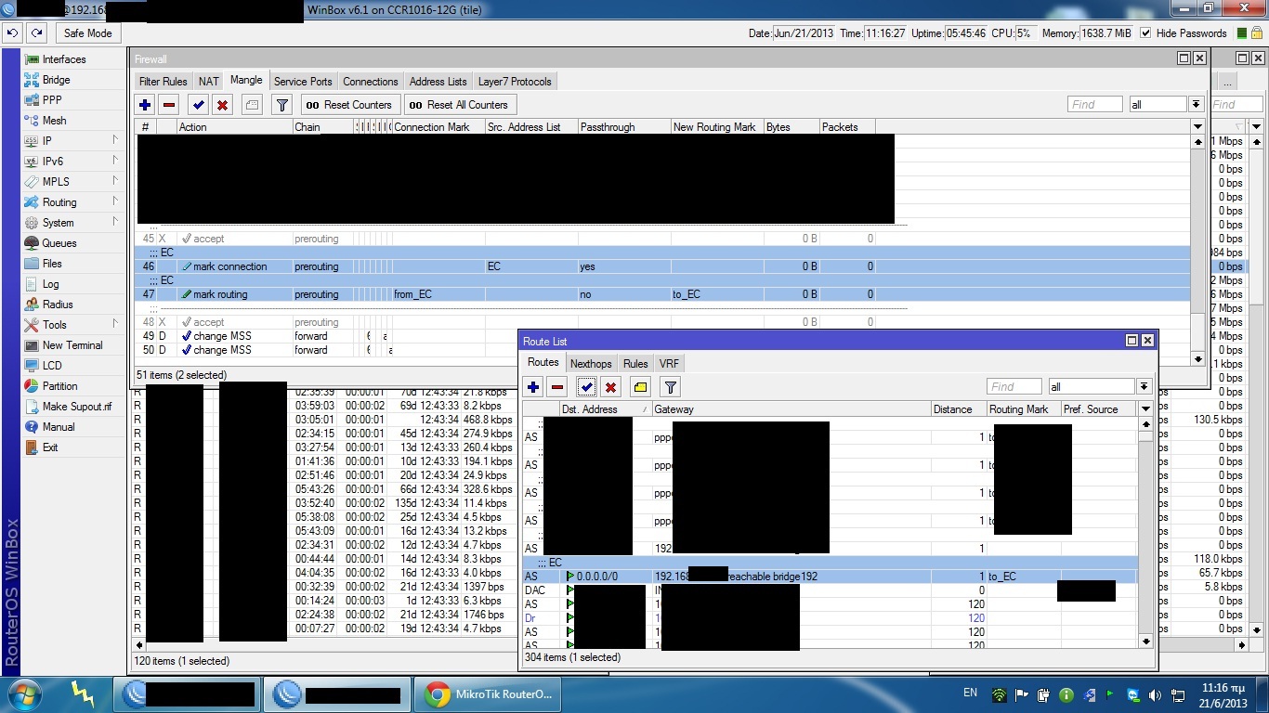Click the Firewall list scroll-down arrow

(1197, 358)
